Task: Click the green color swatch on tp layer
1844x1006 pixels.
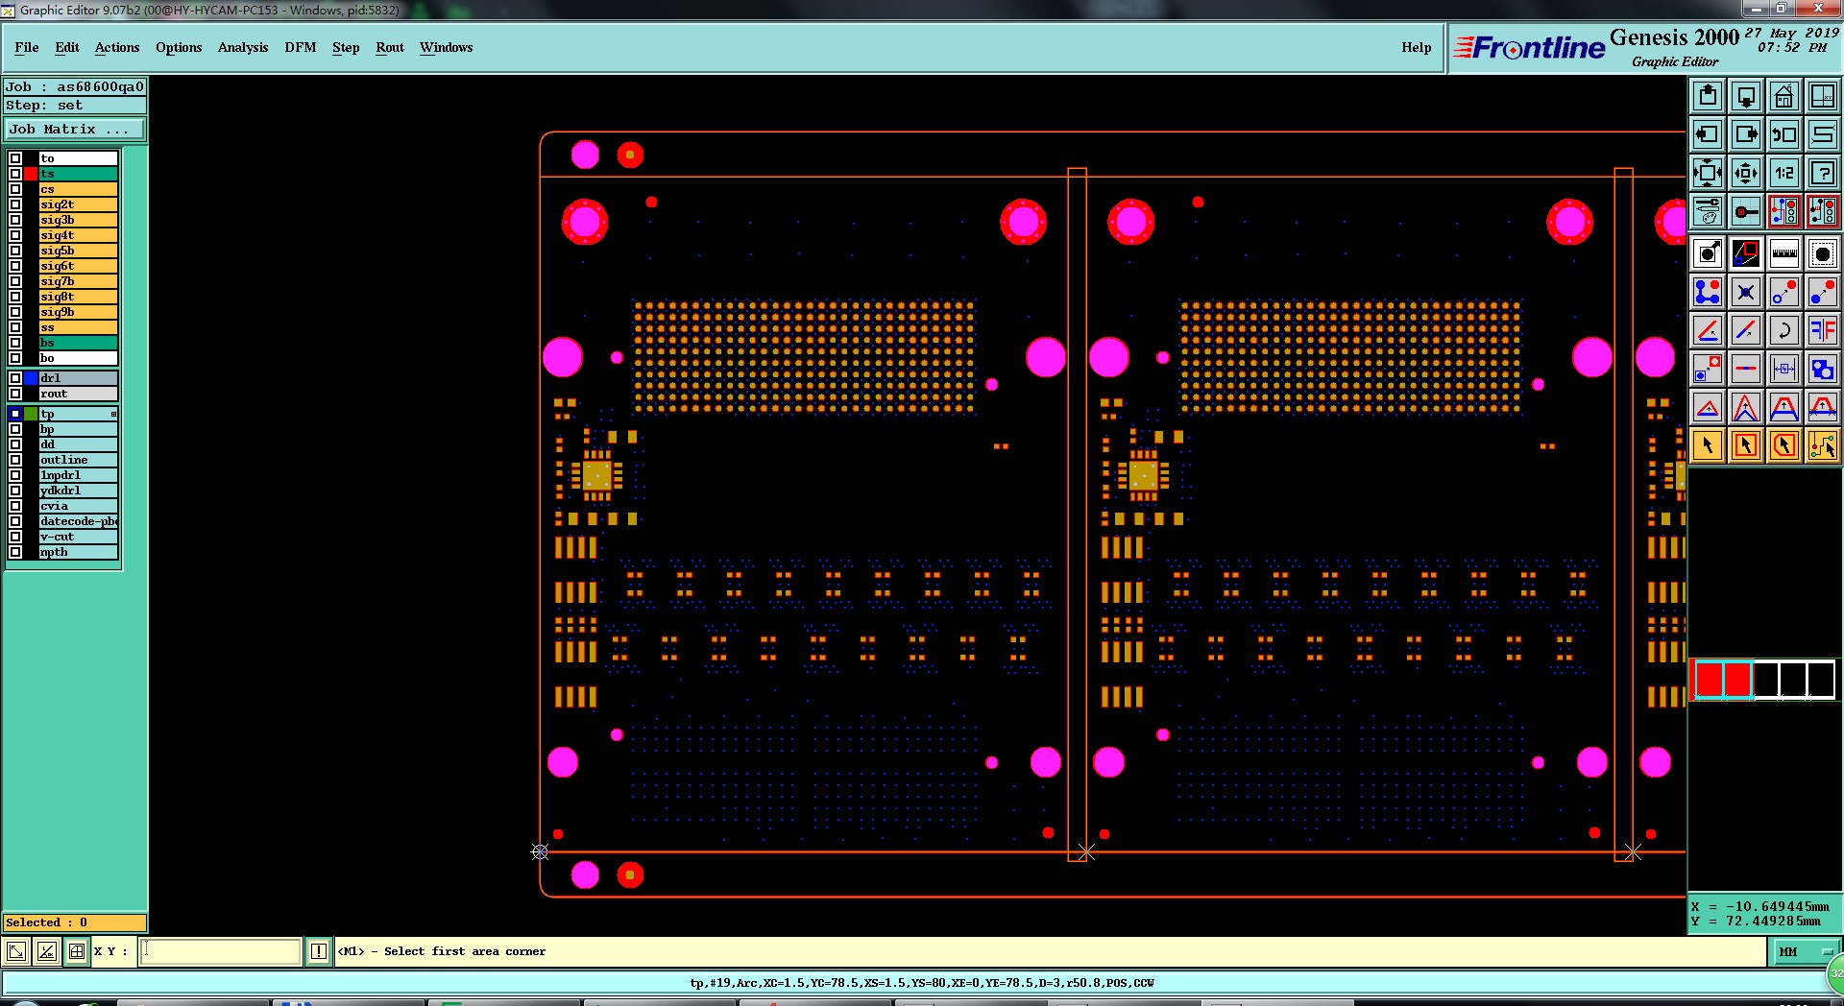Action: pyautogui.click(x=31, y=414)
